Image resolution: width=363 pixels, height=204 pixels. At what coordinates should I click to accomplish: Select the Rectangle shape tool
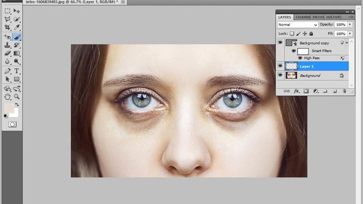(16, 79)
